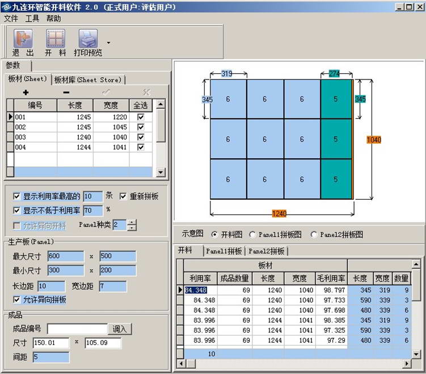Open the toolbar dropdown arrow beside print preview
The height and width of the screenshot is (374, 426).
[109, 43]
